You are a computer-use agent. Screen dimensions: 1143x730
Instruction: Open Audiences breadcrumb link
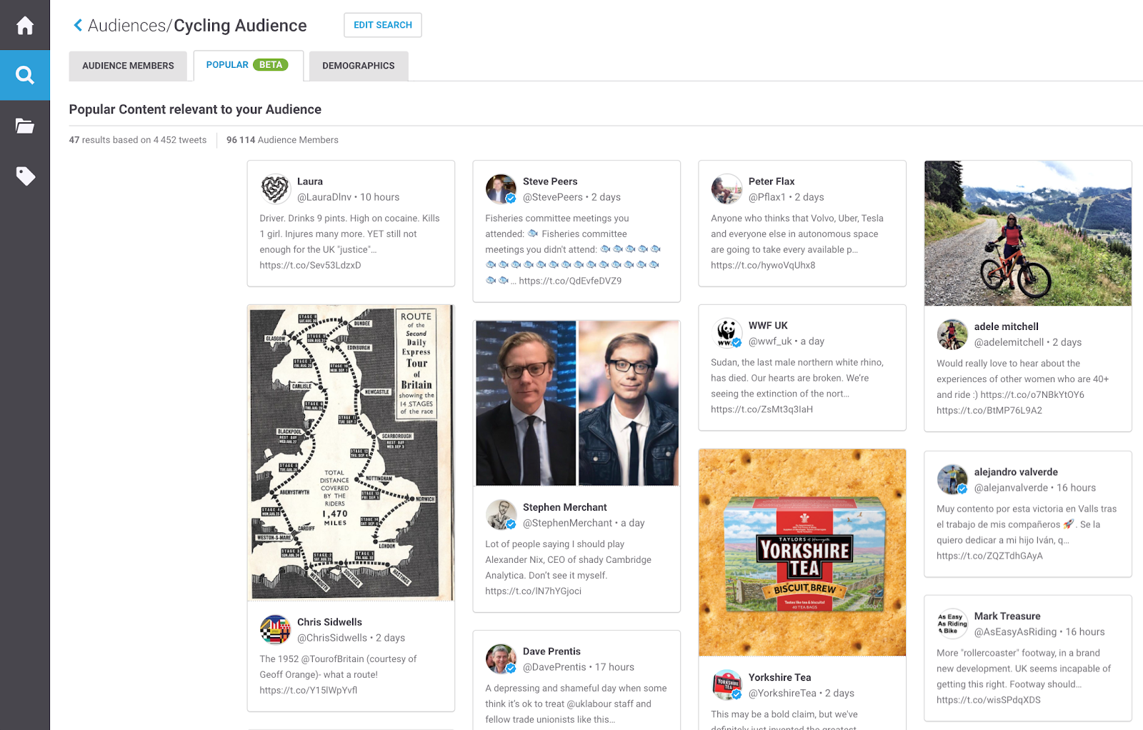pos(126,26)
